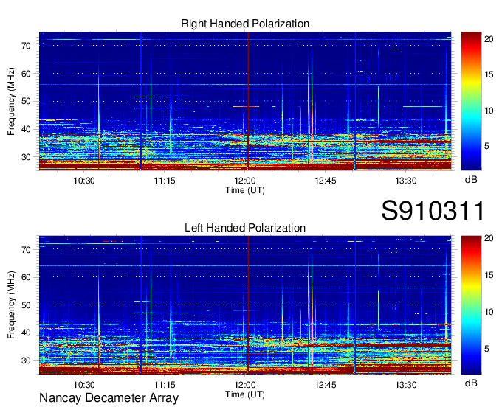Click the 60 frequency tick on top plot
The height and width of the screenshot is (407, 502).
[27, 74]
